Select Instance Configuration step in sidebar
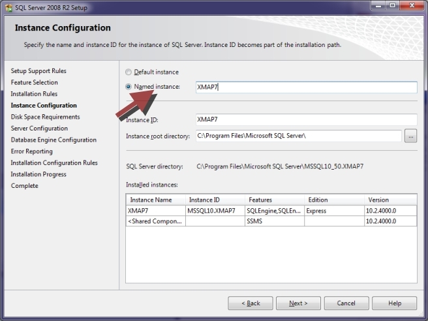Image resolution: width=428 pixels, height=321 pixels. pos(44,105)
